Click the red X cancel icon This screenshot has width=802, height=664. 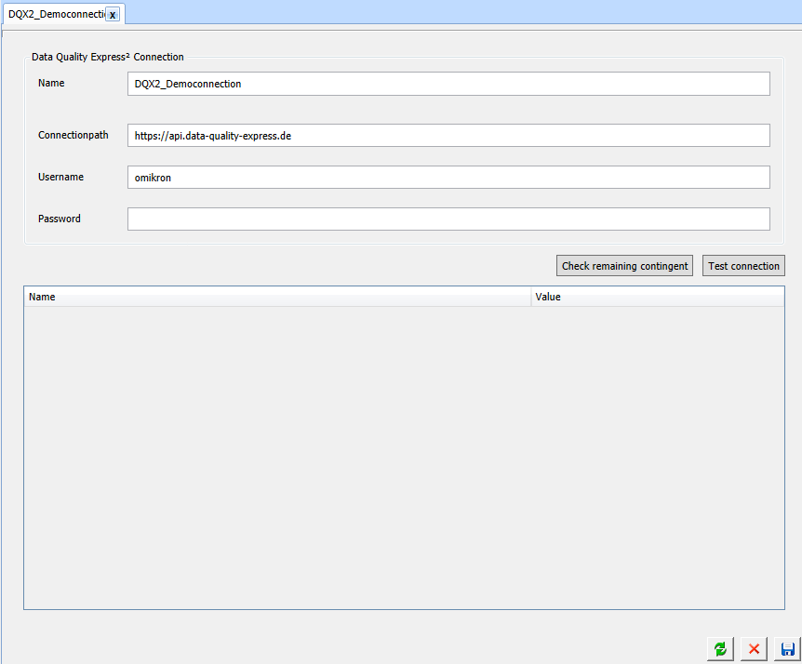pos(754,649)
